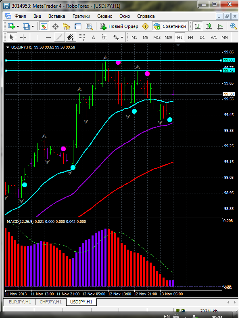
Task: Select the USDJPY,H1 chart tab
Action: click(x=81, y=302)
